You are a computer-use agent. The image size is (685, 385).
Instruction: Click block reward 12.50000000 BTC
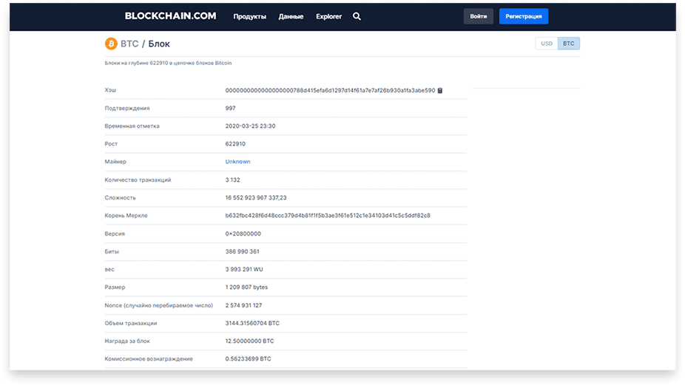(250, 341)
